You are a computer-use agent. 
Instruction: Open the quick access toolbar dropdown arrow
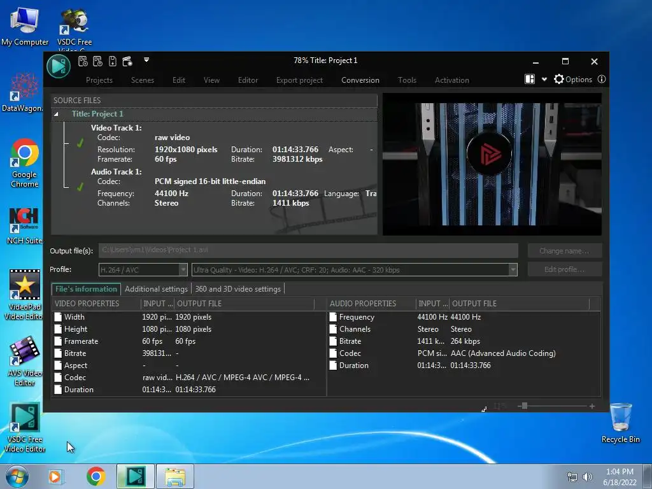coord(146,60)
